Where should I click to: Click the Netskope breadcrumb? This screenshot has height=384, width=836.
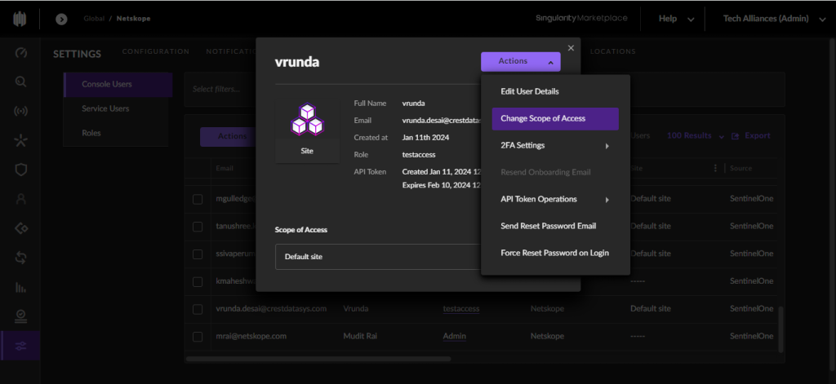[x=133, y=19]
